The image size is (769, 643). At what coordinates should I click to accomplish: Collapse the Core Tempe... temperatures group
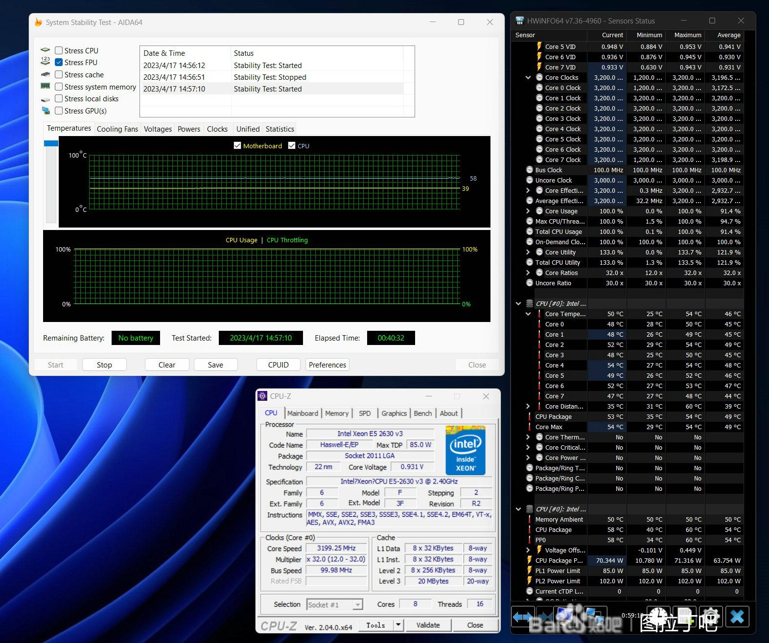(528, 314)
